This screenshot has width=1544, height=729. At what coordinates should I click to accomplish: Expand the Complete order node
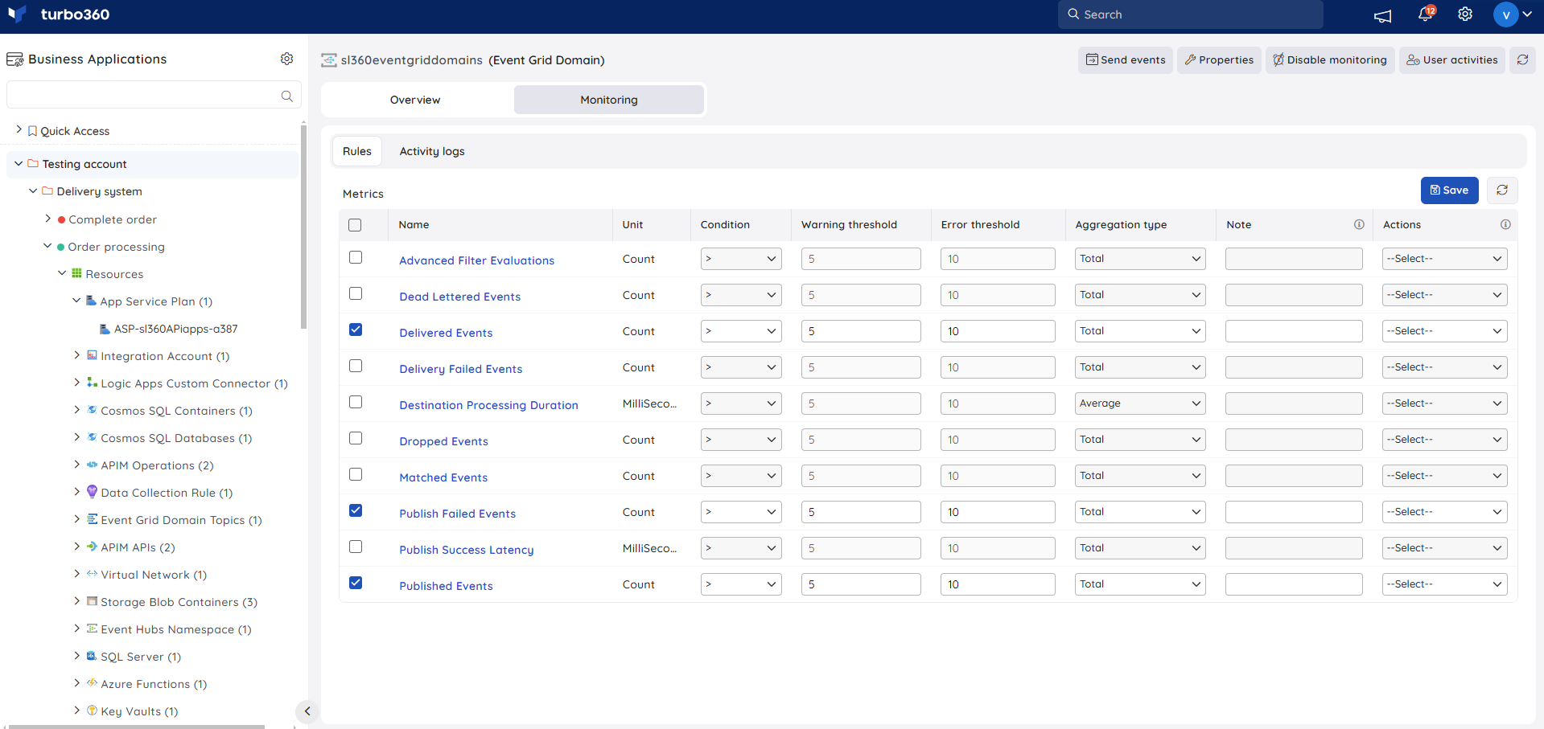click(x=47, y=219)
